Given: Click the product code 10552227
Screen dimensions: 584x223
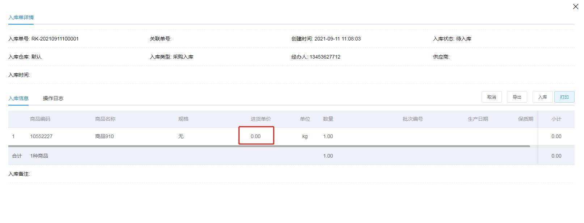Looking at the screenshot, I should coord(41,136).
